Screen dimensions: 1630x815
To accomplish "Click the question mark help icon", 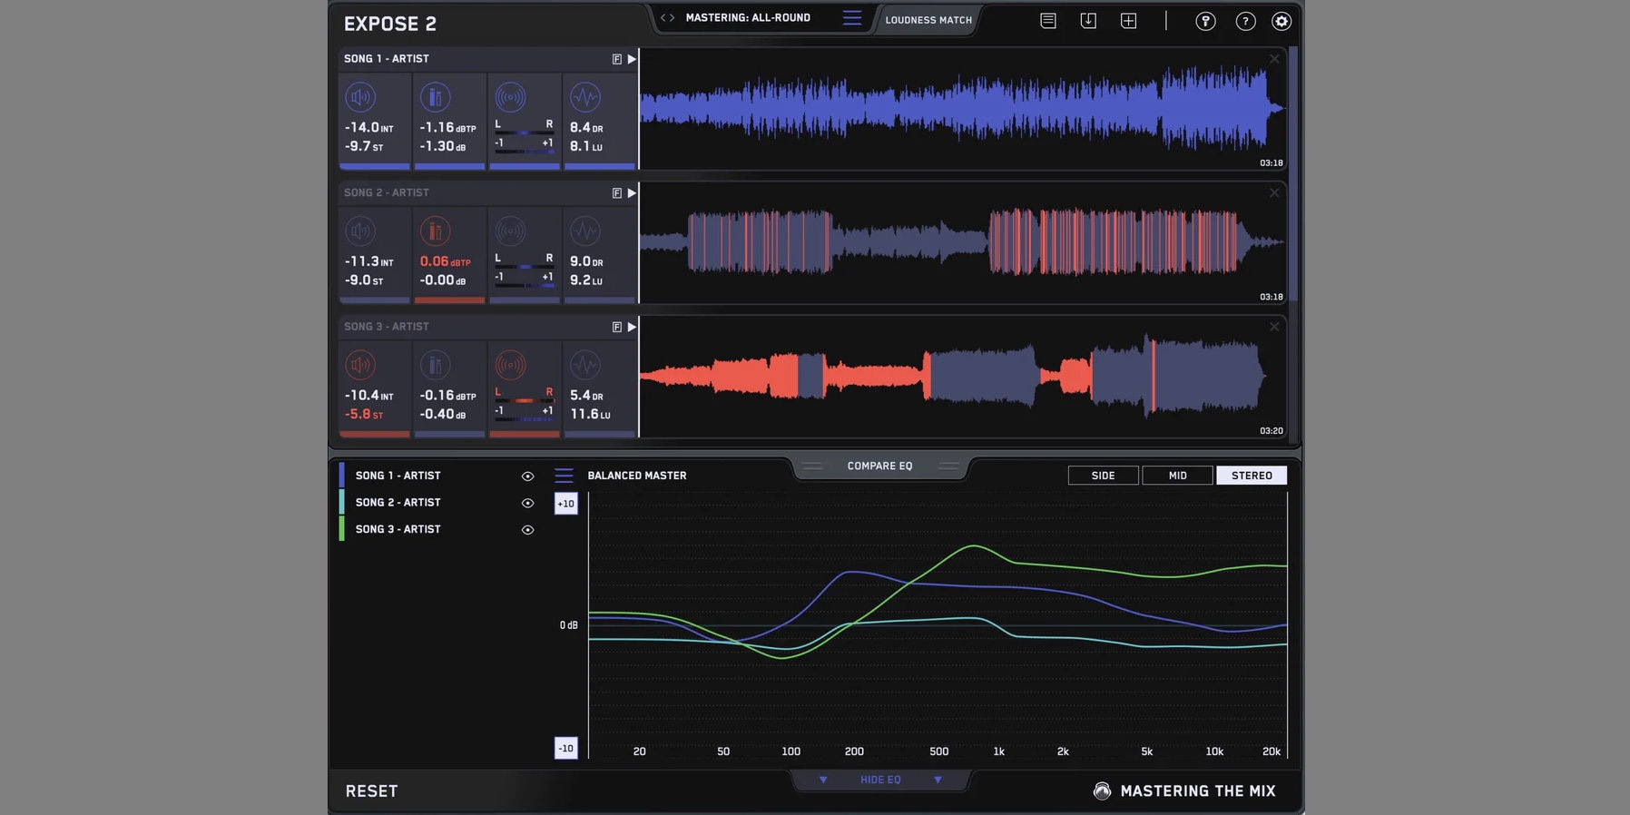I will click(x=1245, y=21).
